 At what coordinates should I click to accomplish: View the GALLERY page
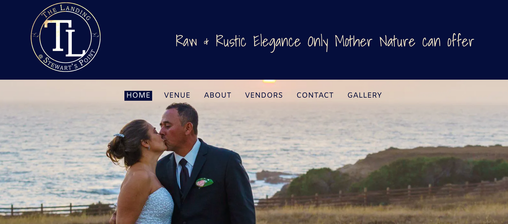(365, 95)
